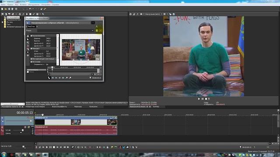Open project properties from the main toolbar

click(16, 9)
